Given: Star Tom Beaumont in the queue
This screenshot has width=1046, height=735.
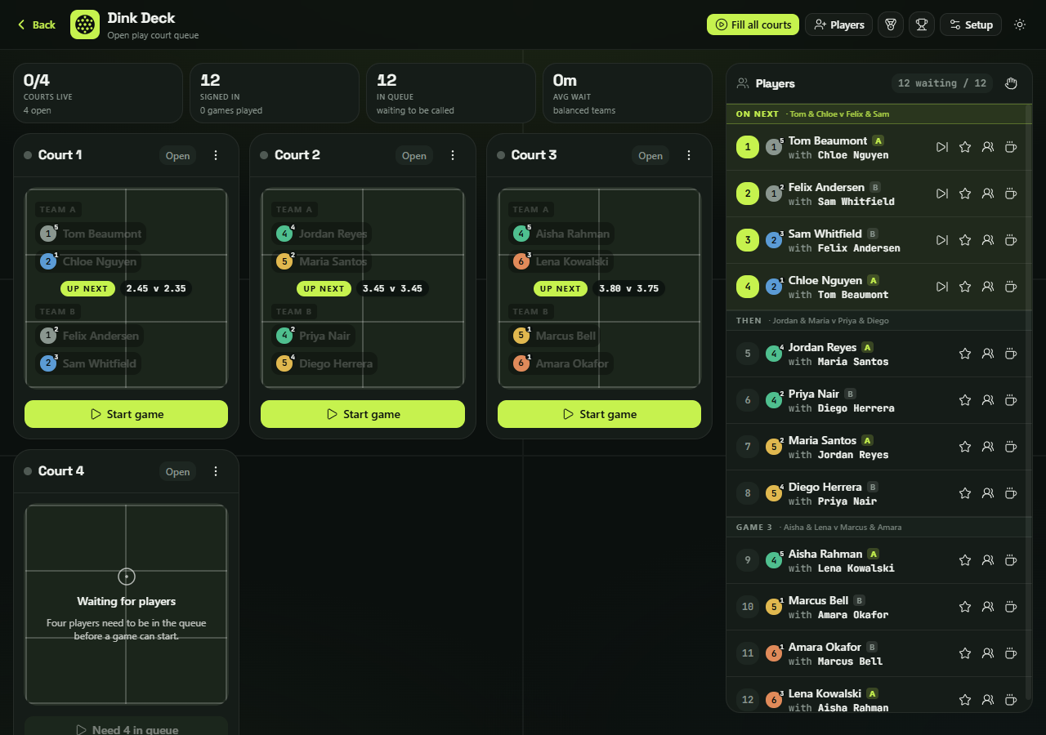Looking at the screenshot, I should click(x=965, y=147).
